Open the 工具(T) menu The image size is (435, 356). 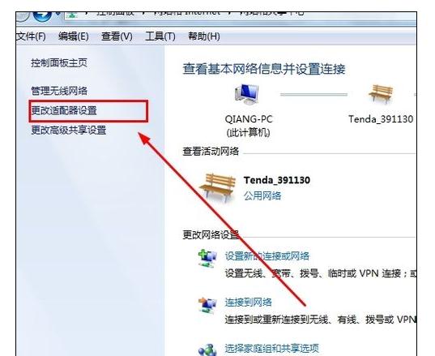click(x=160, y=36)
